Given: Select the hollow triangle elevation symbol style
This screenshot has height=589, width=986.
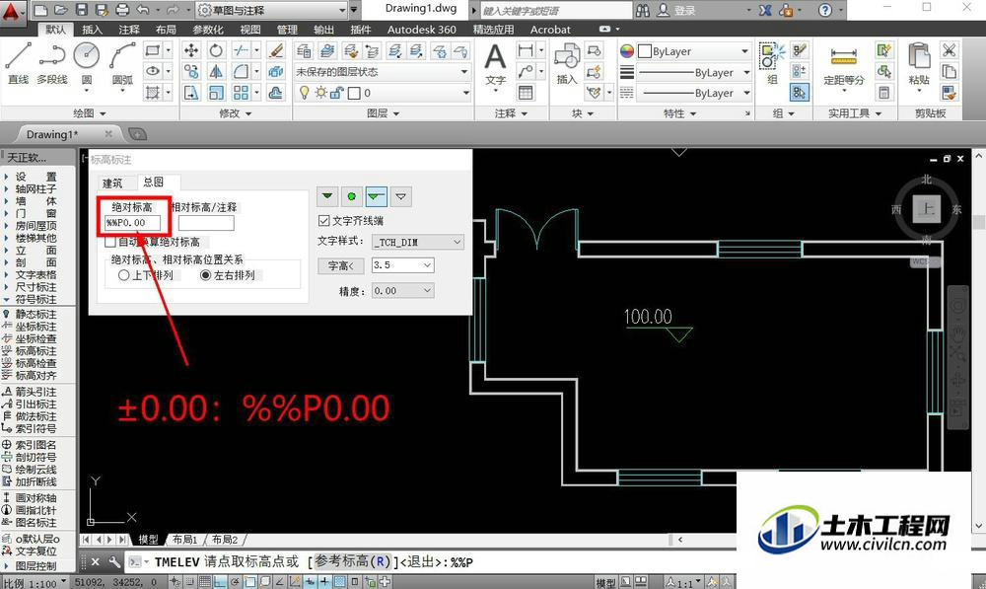Looking at the screenshot, I should 400,196.
